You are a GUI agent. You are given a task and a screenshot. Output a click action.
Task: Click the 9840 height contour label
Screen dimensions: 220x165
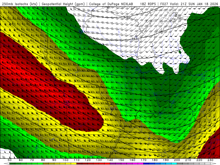pos(135,39)
